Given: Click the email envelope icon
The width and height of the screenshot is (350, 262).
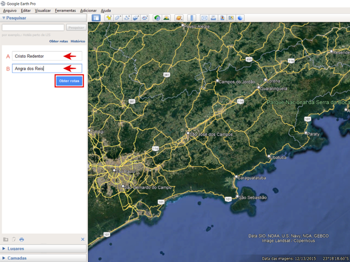Looking at the screenshot, I should [204, 18].
